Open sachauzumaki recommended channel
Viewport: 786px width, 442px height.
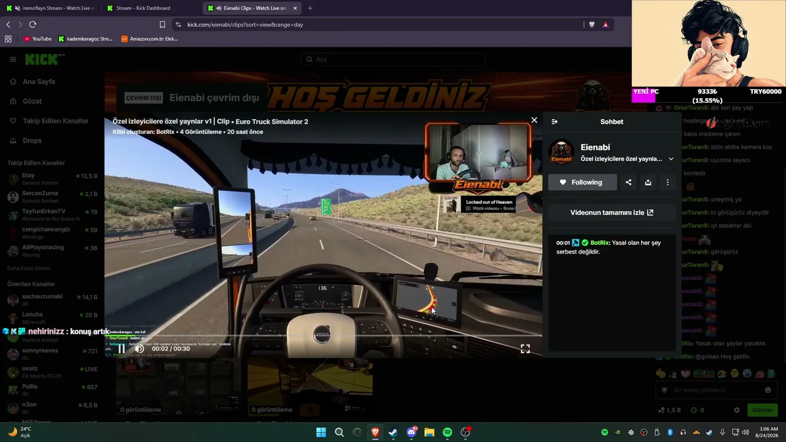coord(52,300)
